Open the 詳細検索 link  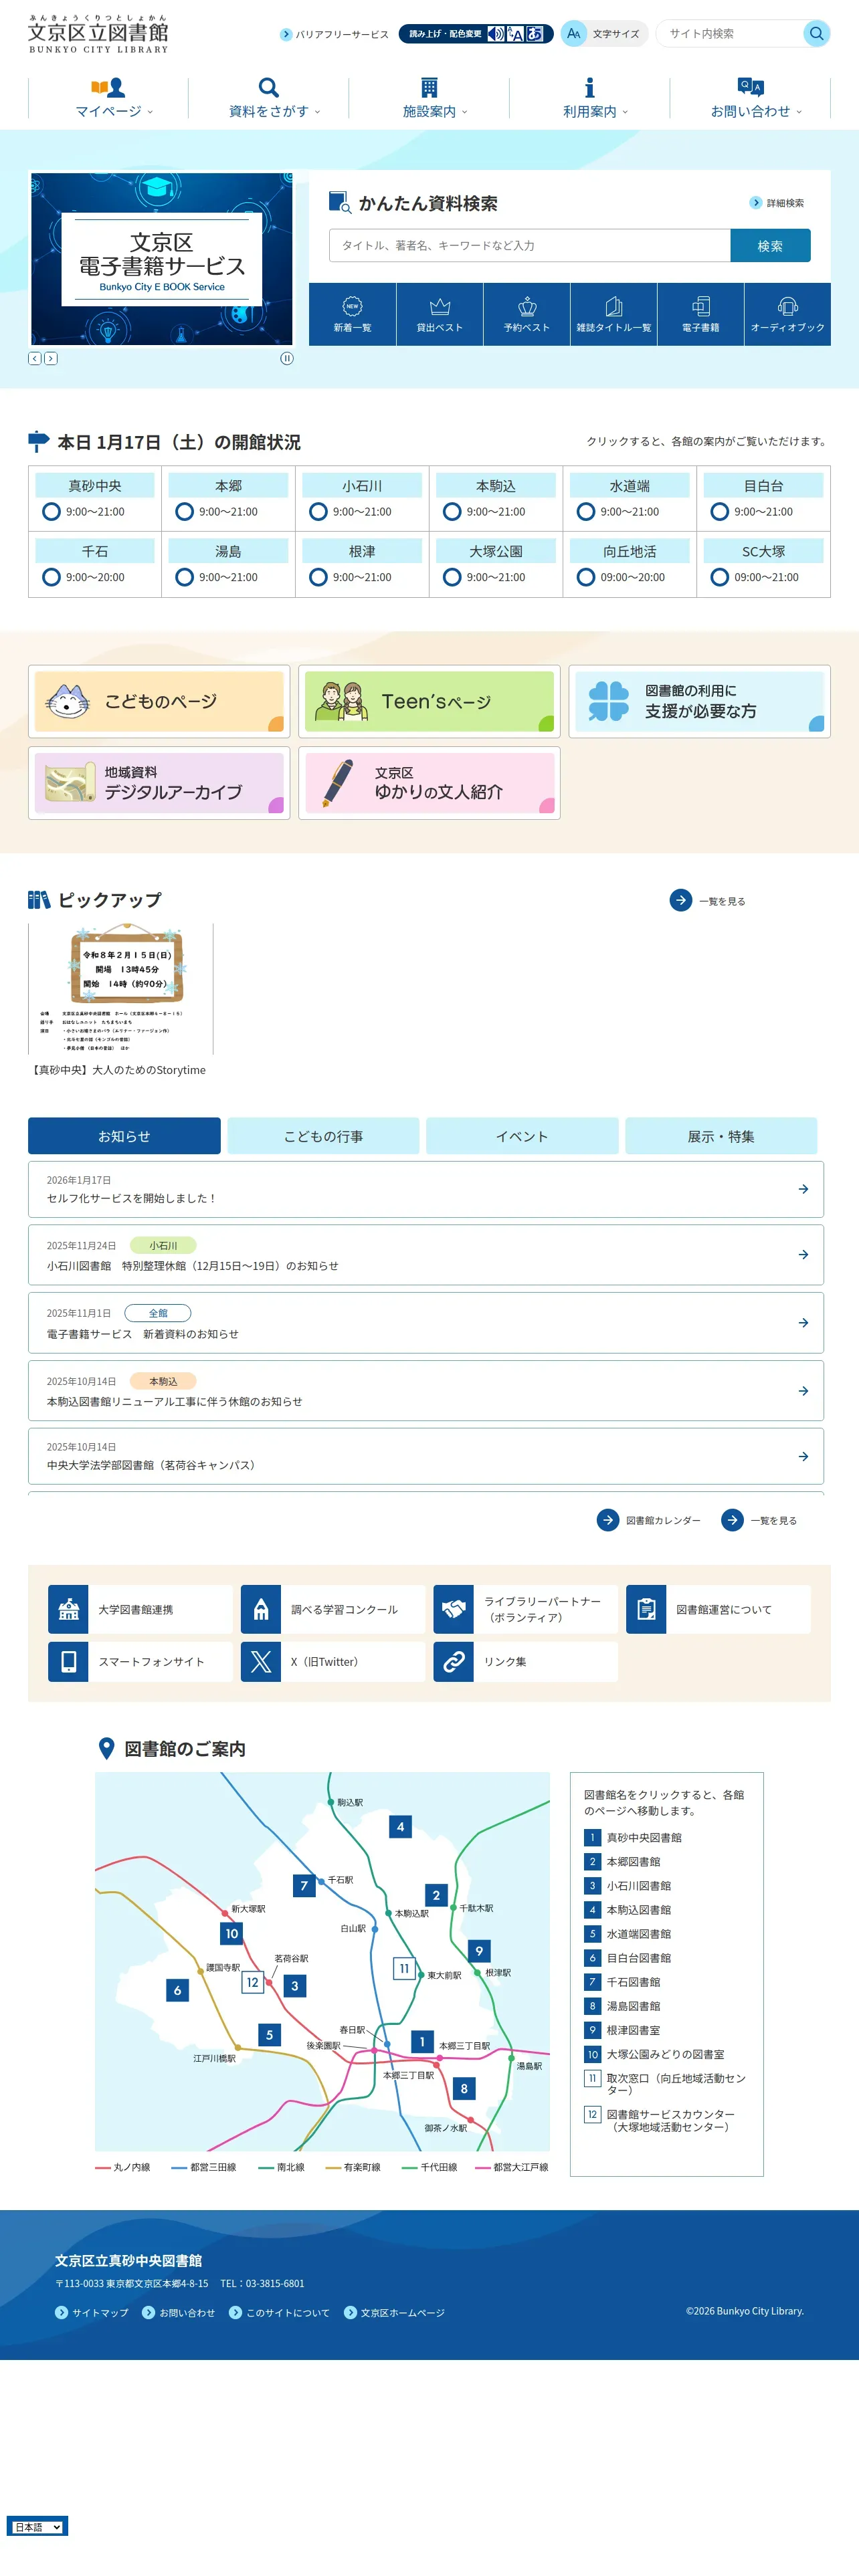pos(778,203)
